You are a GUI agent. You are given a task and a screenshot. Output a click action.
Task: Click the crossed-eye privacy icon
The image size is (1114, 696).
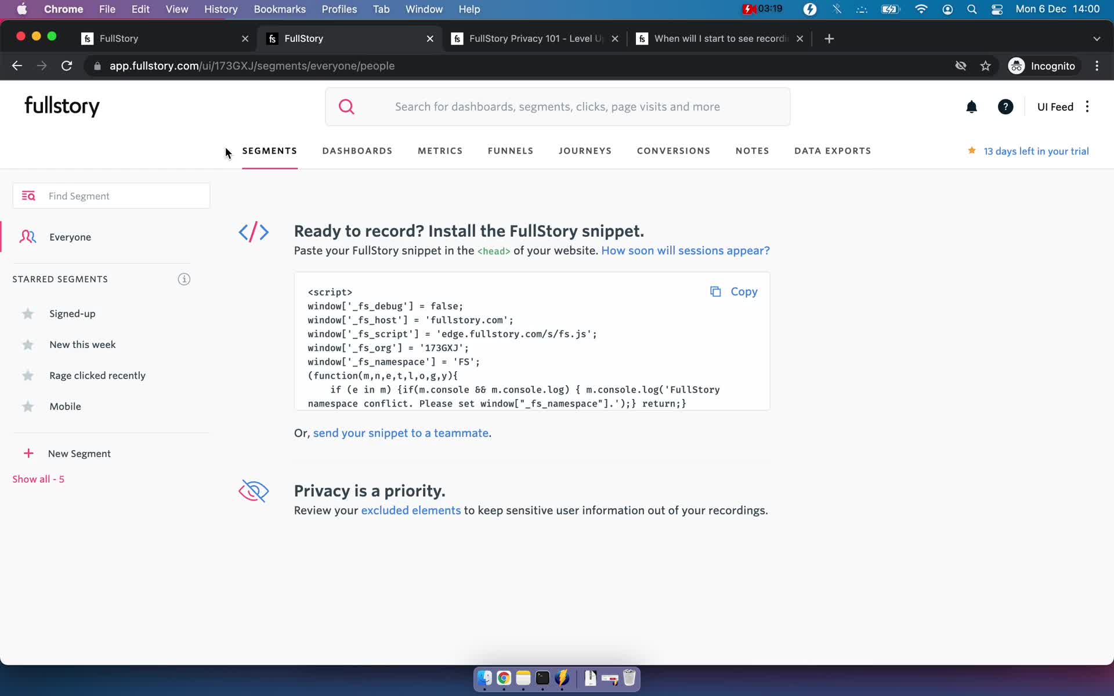254,491
